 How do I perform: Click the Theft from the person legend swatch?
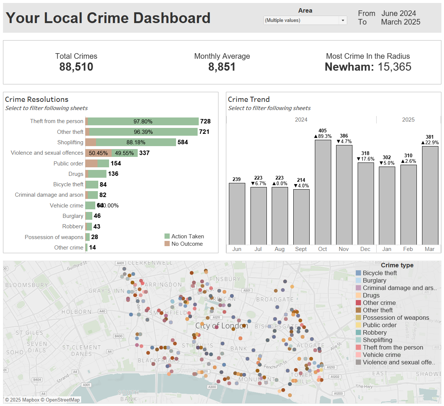[x=358, y=347]
